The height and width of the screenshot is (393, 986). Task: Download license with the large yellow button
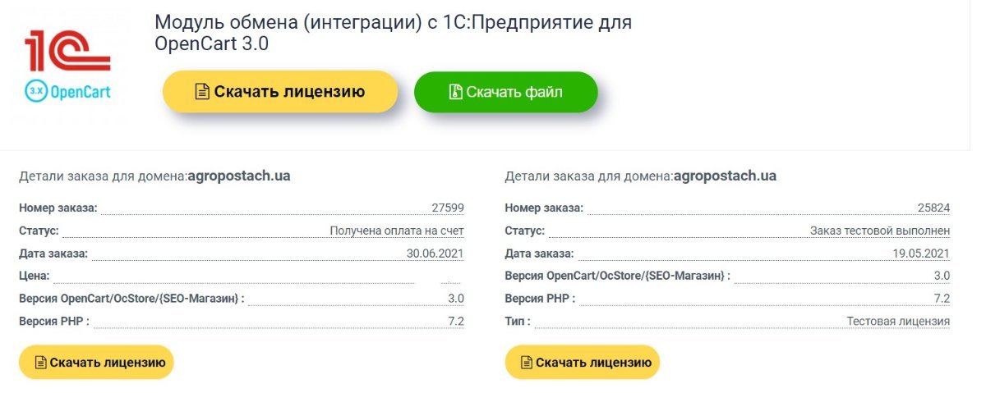pyautogui.click(x=280, y=92)
